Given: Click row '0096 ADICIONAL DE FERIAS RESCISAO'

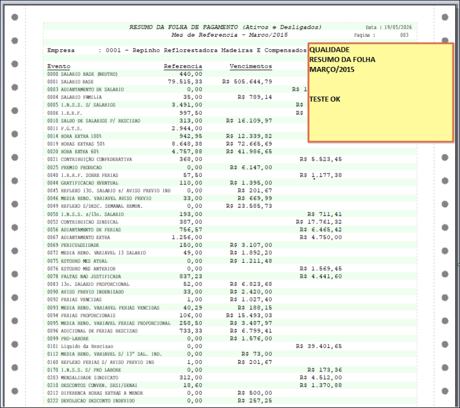Looking at the screenshot, I should 92,331.
